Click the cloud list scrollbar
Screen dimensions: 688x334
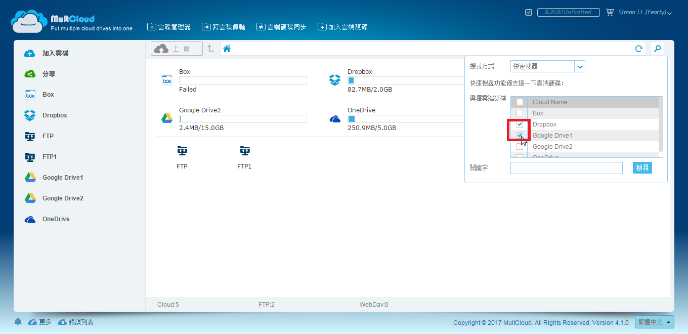tap(661, 124)
